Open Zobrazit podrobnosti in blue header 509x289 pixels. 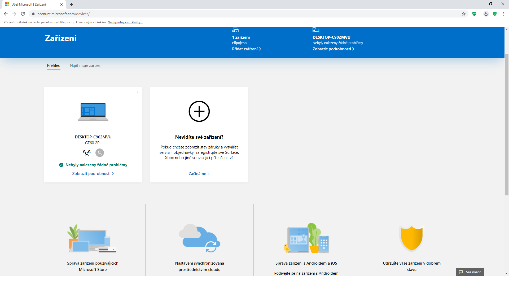coord(333,49)
